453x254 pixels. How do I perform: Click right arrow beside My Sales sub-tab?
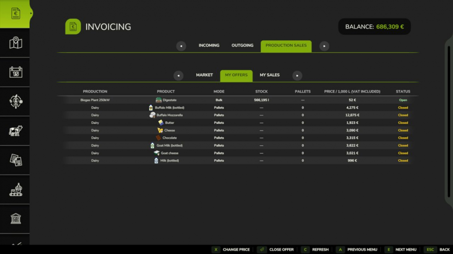pos(297,76)
